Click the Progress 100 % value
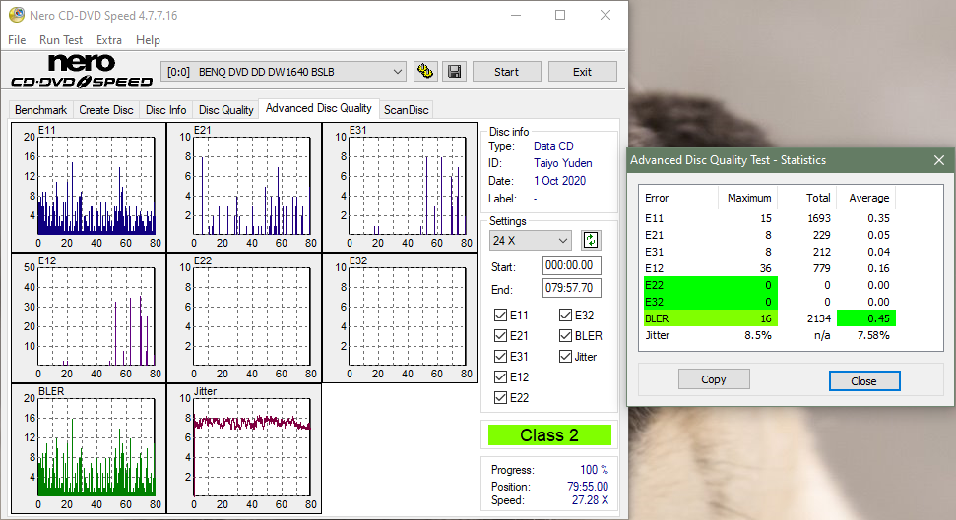 (594, 470)
